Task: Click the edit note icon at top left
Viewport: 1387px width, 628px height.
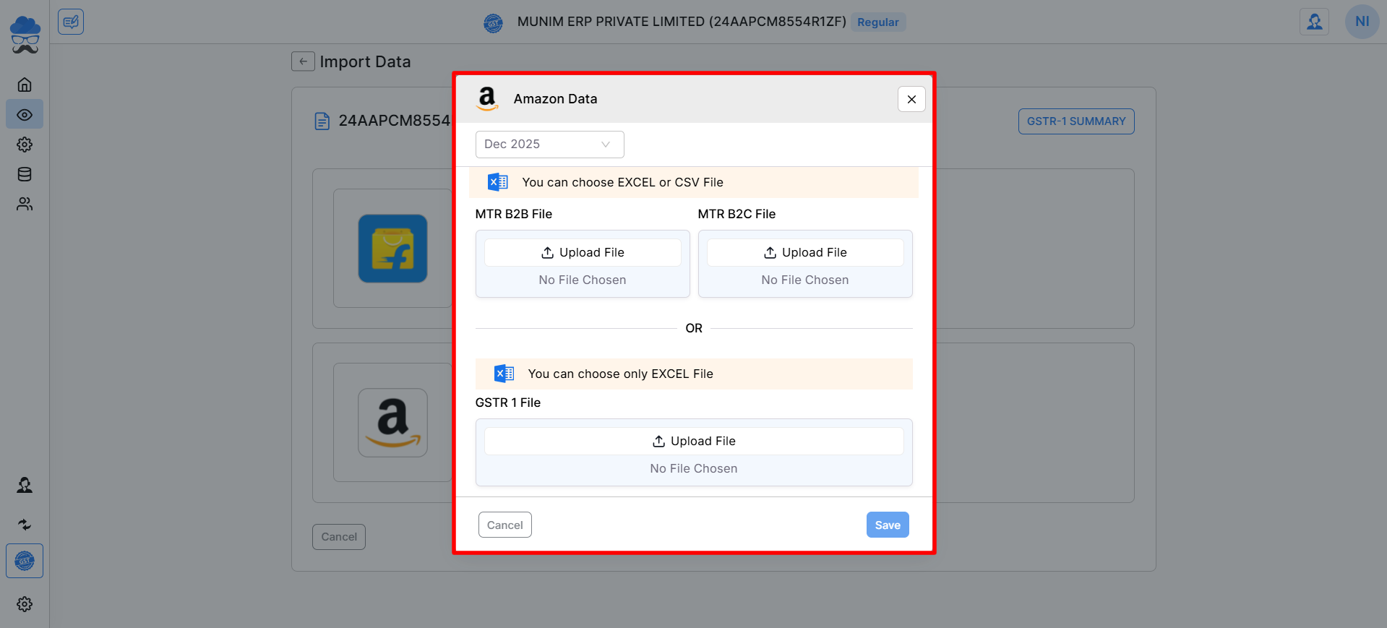Action: [x=71, y=22]
